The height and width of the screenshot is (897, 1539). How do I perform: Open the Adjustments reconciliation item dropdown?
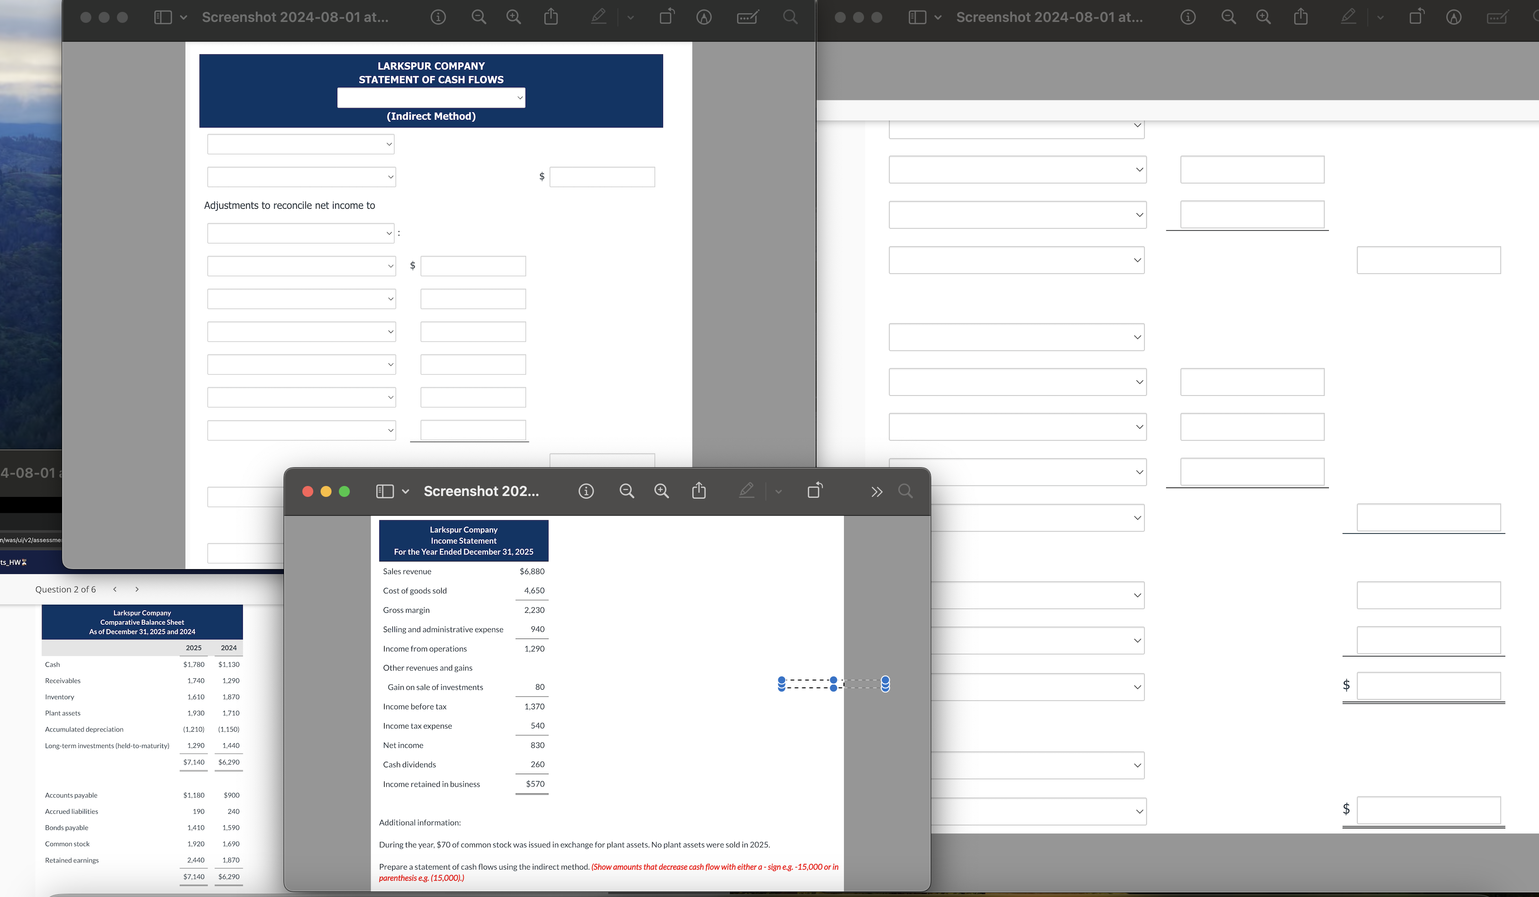(x=300, y=232)
